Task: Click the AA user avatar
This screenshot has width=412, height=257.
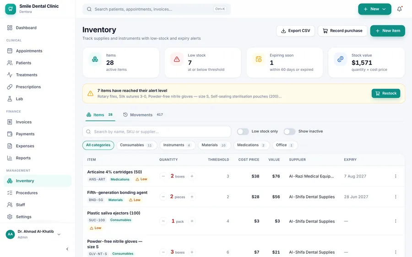Action: tap(10, 234)
